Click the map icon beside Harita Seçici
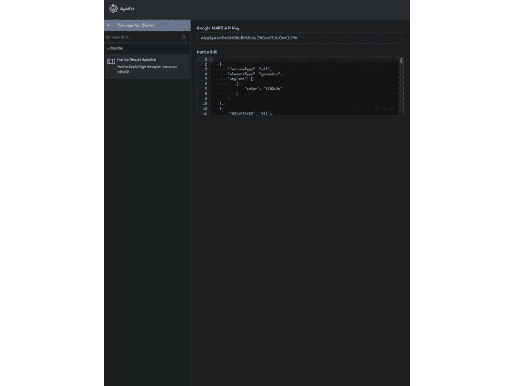The width and height of the screenshot is (514, 386). point(111,61)
